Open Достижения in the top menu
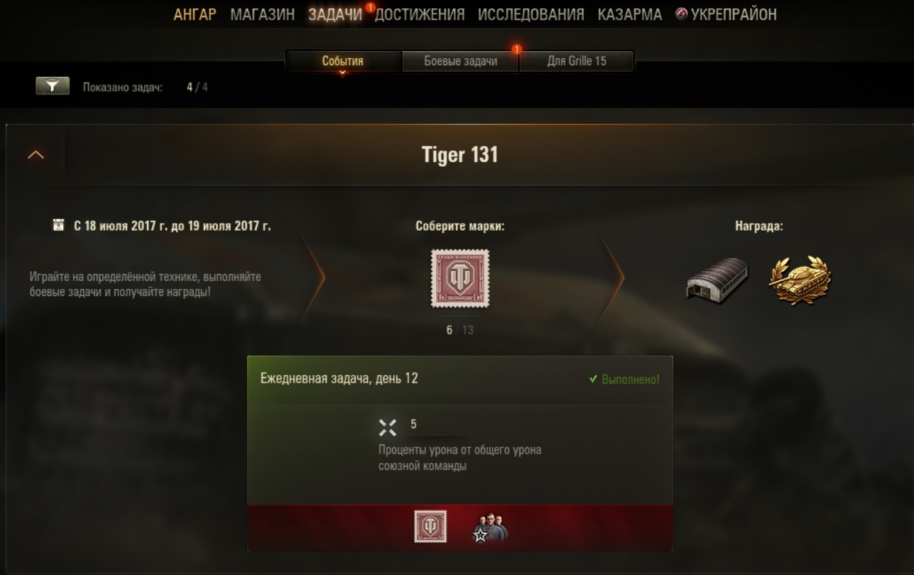This screenshot has width=914, height=575. click(420, 14)
